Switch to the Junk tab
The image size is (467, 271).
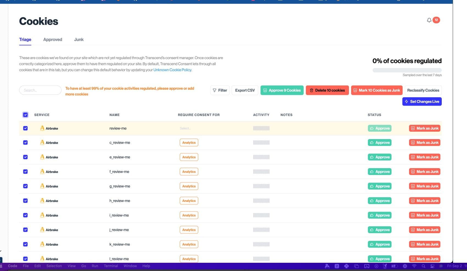coord(79,39)
